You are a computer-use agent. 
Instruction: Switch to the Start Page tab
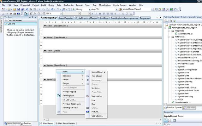[104, 18]
